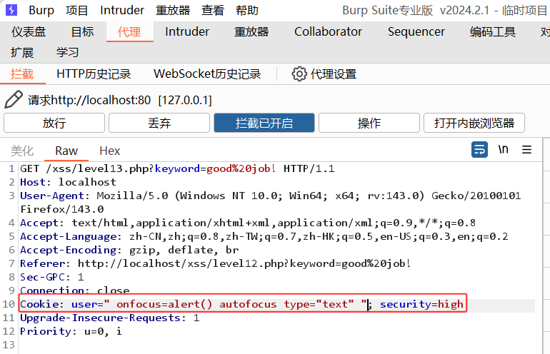Image resolution: width=550 pixels, height=354 pixels.
Task: Switch to the 扩展 tab
Action: 22,53
